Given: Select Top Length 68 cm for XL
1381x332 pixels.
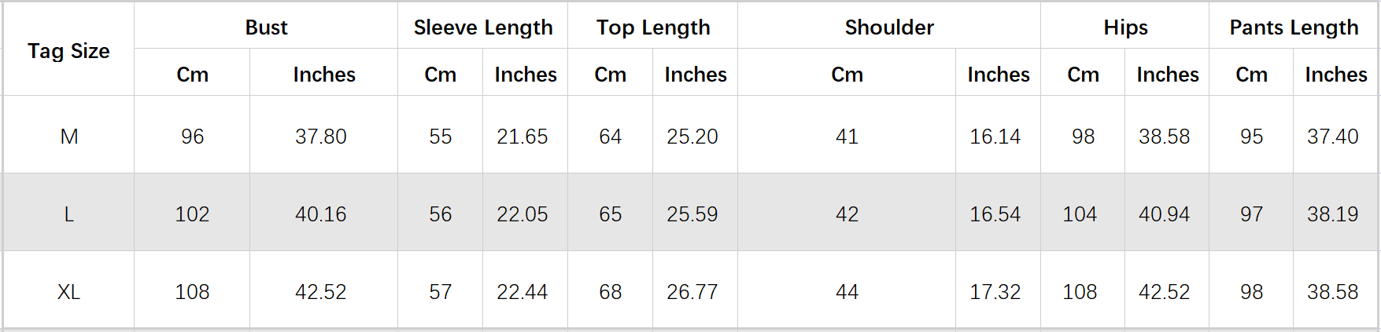Looking at the screenshot, I should point(611,292).
